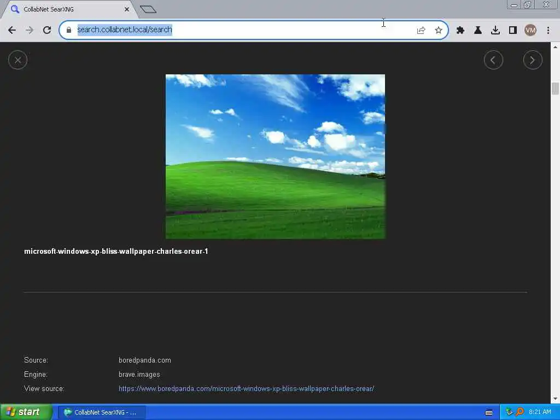Click the View source: label
Viewport: 560px width, 420px height.
44,389
